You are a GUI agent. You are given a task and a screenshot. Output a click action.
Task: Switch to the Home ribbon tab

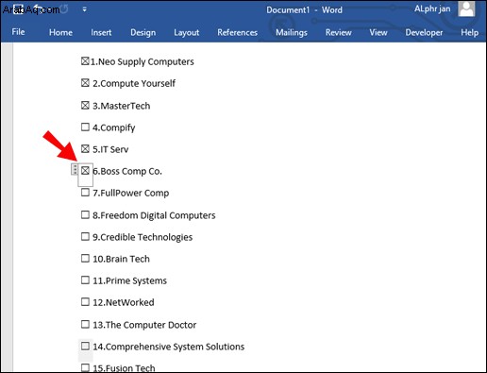[60, 32]
